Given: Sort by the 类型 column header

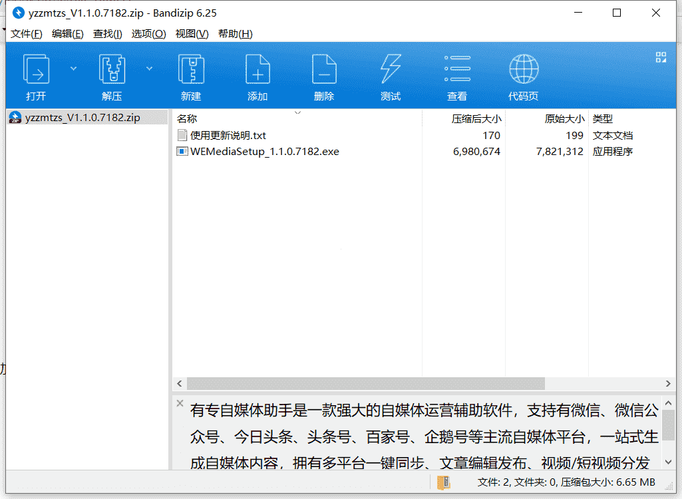Looking at the screenshot, I should pos(602,119).
